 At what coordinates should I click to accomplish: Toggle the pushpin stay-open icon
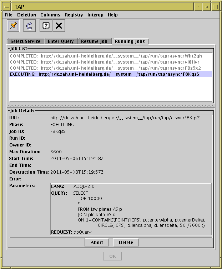(13, 26)
